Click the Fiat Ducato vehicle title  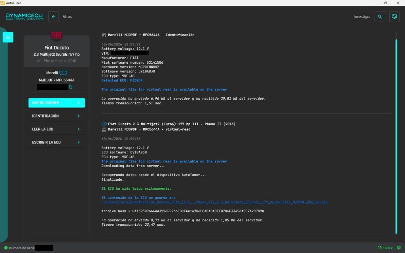pyautogui.click(x=57, y=47)
